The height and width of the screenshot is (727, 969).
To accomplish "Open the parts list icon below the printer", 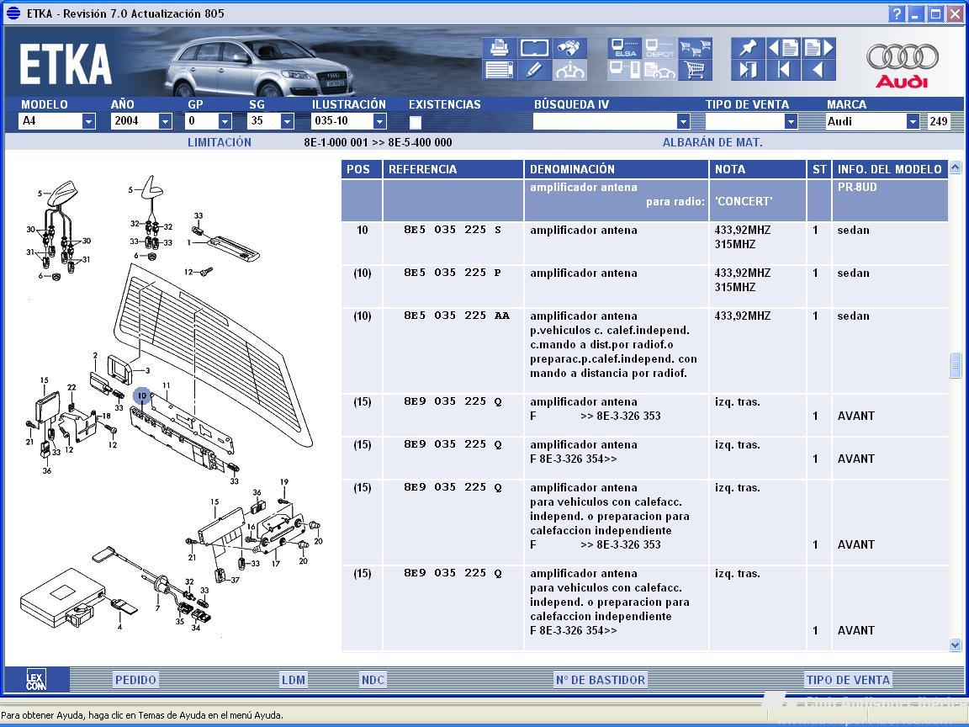I will [500, 70].
